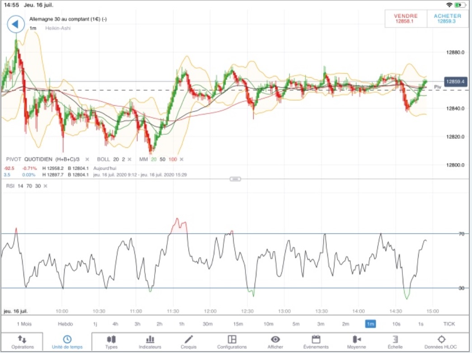Open the Événements calendar icon
This screenshot has width=472, height=353.
pyautogui.click(x=316, y=339)
